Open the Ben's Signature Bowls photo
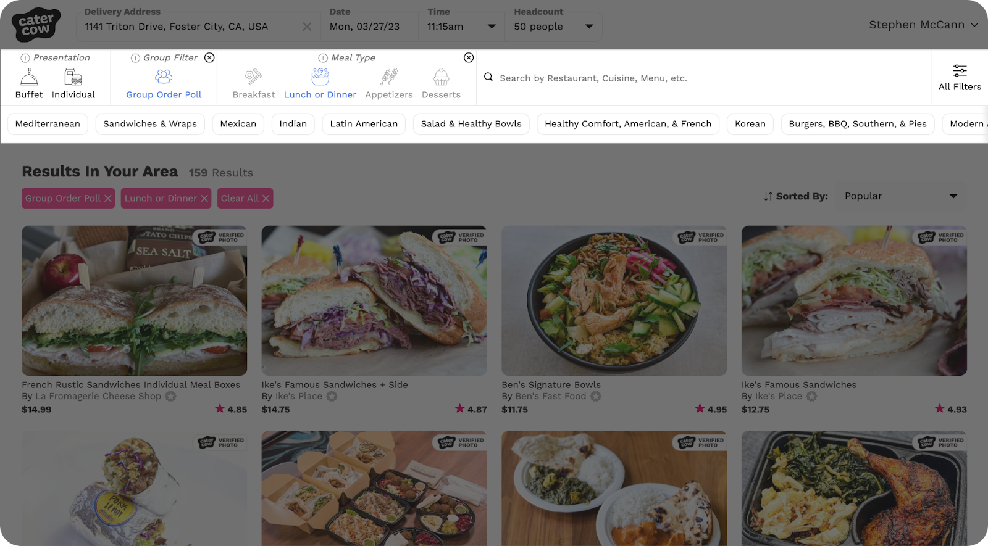The image size is (988, 546). (x=614, y=300)
